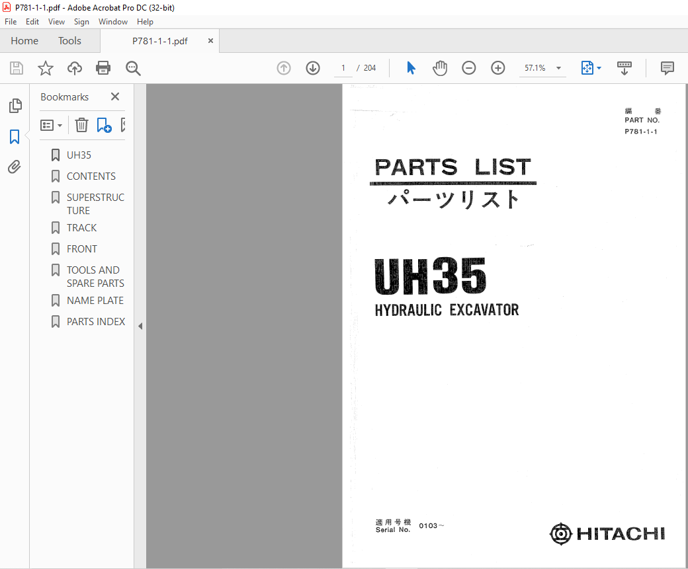Go to the previous page with the up arrow
The width and height of the screenshot is (688, 569).
pyautogui.click(x=284, y=68)
